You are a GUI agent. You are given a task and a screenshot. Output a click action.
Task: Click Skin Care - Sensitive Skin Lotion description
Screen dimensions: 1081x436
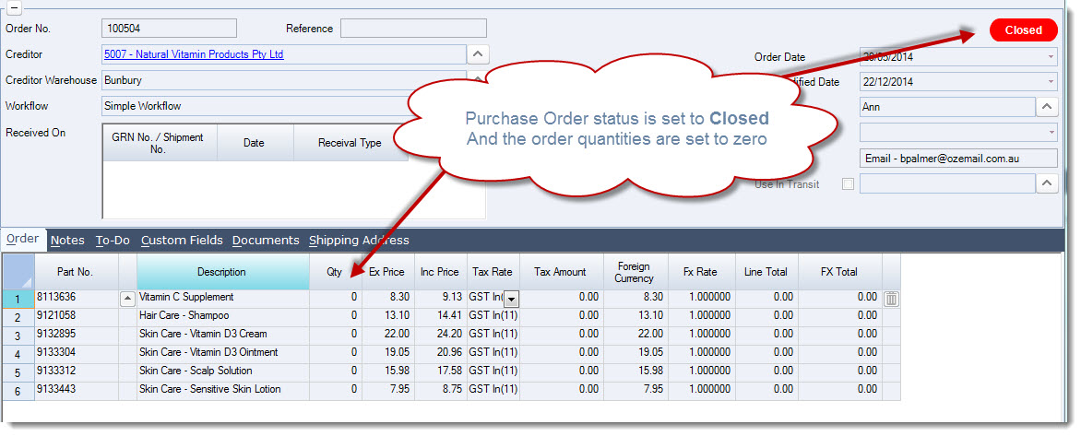[222, 389]
